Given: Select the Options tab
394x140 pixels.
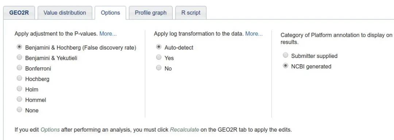Looking at the screenshot, I should click(x=110, y=12).
